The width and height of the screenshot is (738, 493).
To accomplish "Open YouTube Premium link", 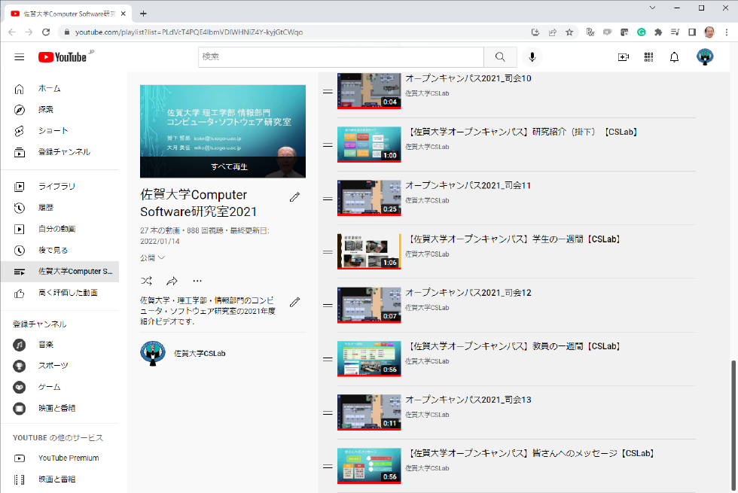I will [x=59, y=458].
